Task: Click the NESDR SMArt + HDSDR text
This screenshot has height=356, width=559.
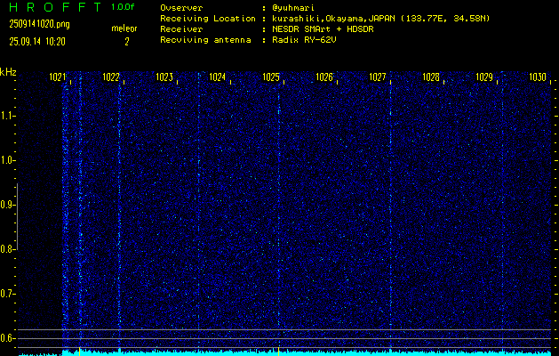Action: pyautogui.click(x=323, y=29)
